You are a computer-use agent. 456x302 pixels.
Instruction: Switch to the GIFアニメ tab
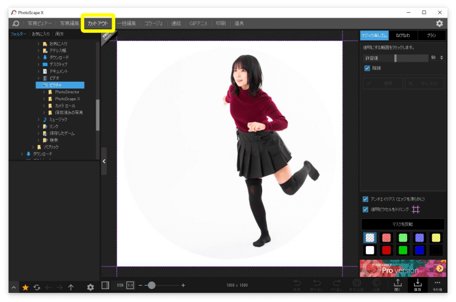point(198,23)
